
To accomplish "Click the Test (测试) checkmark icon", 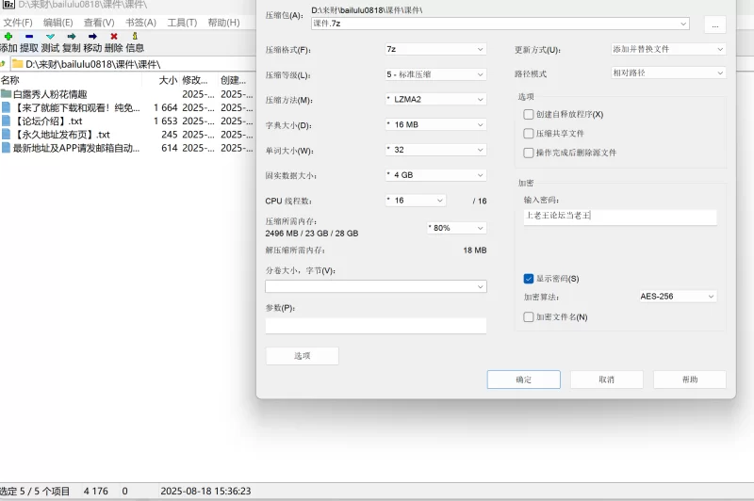I will [x=51, y=36].
